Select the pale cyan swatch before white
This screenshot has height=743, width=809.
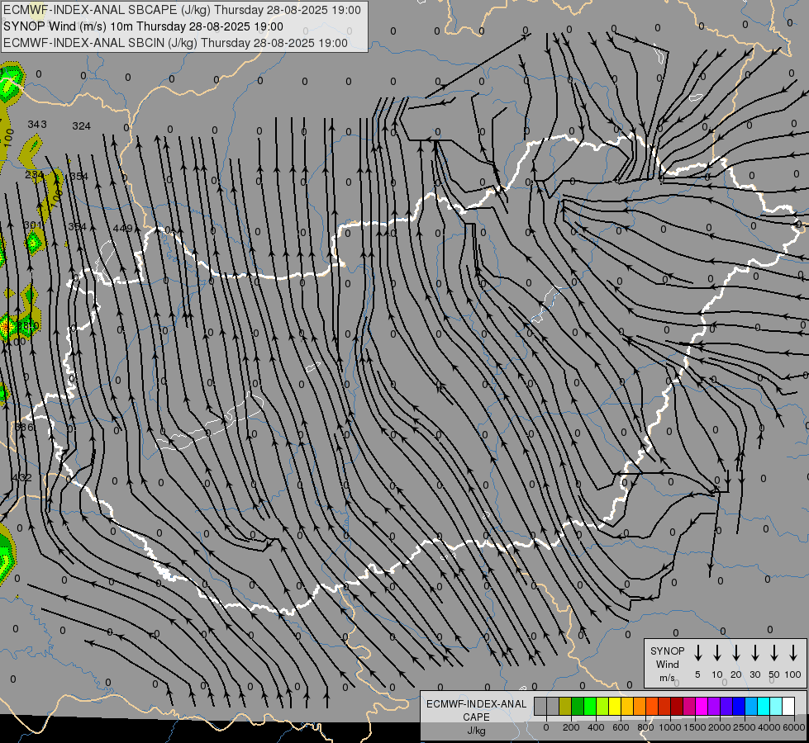(775, 707)
